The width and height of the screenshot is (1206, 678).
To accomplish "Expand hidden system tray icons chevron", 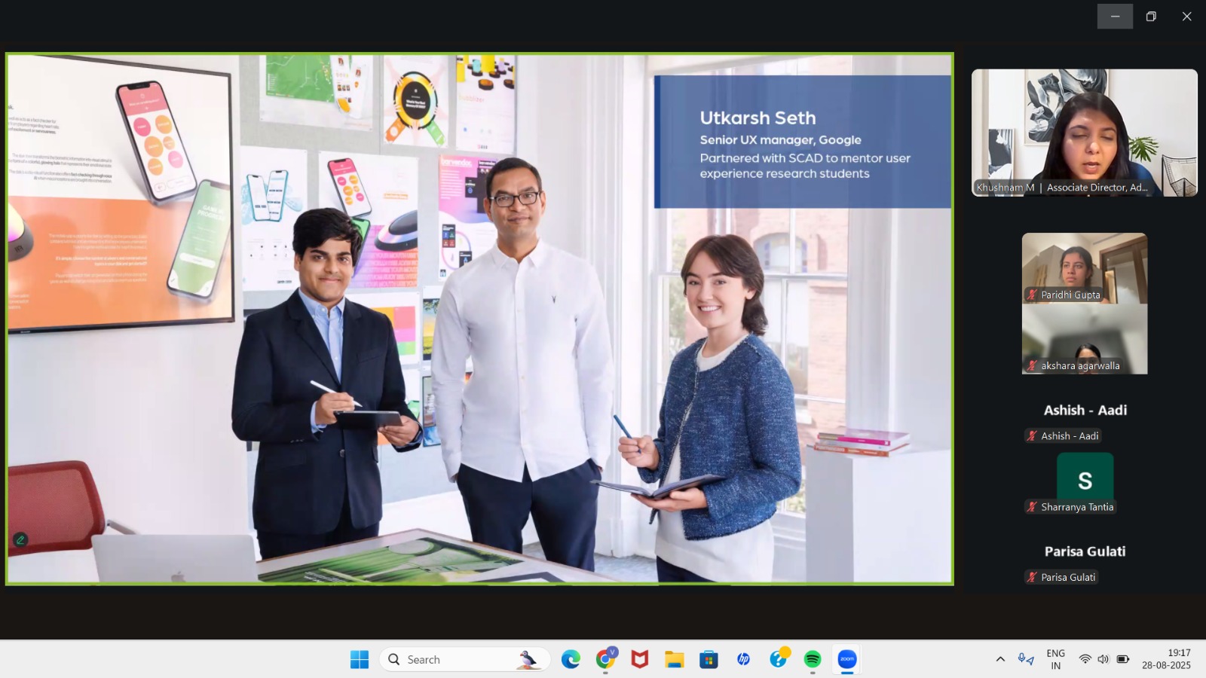I will (x=1000, y=659).
